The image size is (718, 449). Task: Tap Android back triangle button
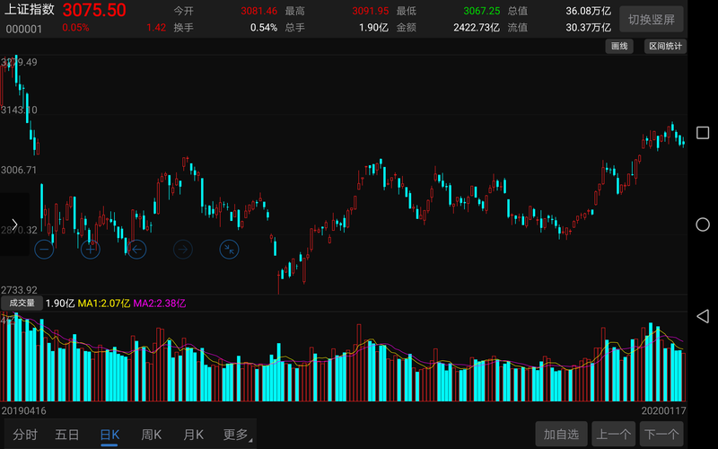coord(703,316)
